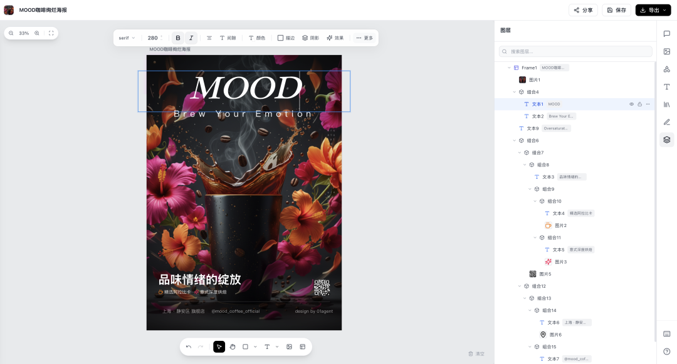The width and height of the screenshot is (677, 364).
Task: Click the fit-to-screen icon beside zoom controls
Action: coord(51,33)
